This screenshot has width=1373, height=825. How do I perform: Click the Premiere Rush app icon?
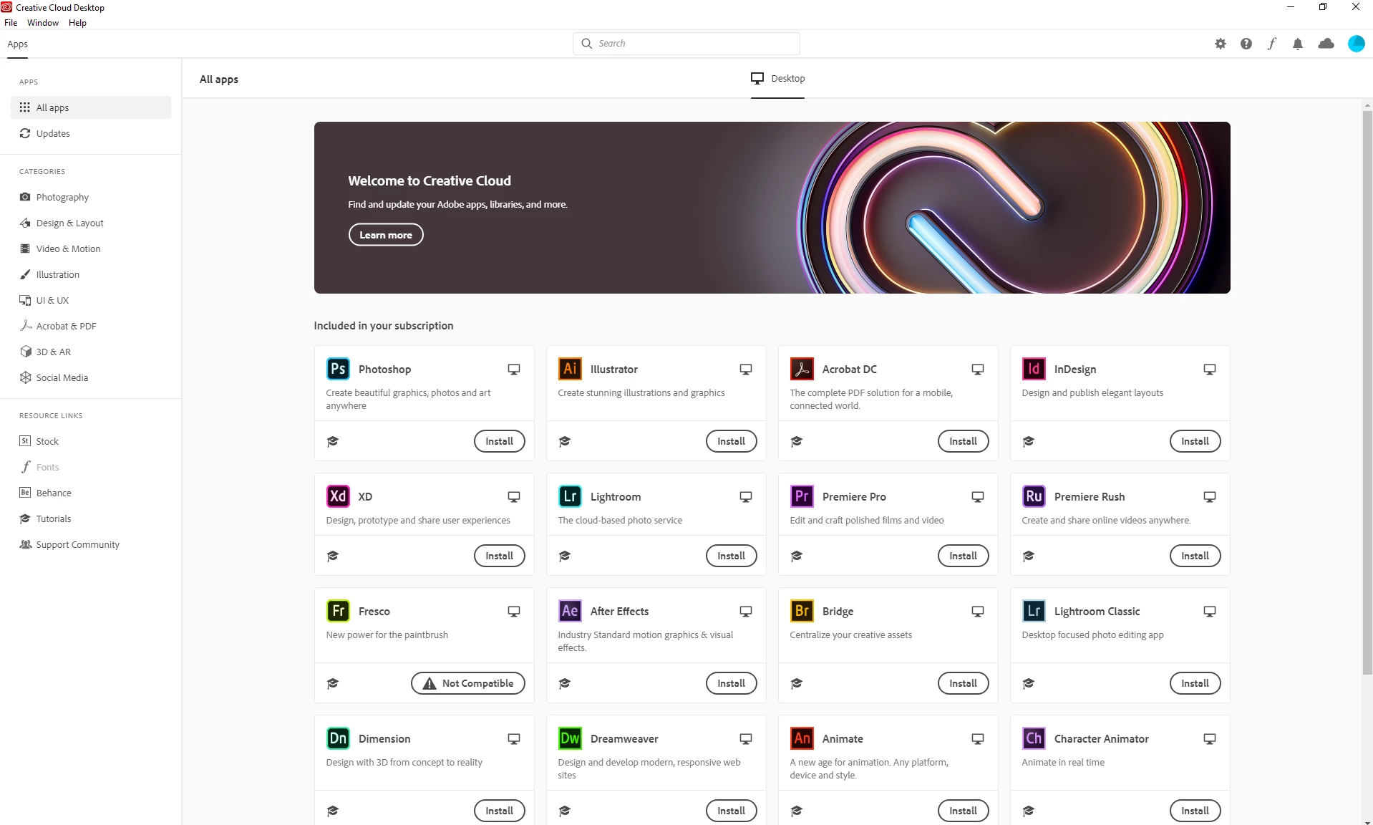1034,496
